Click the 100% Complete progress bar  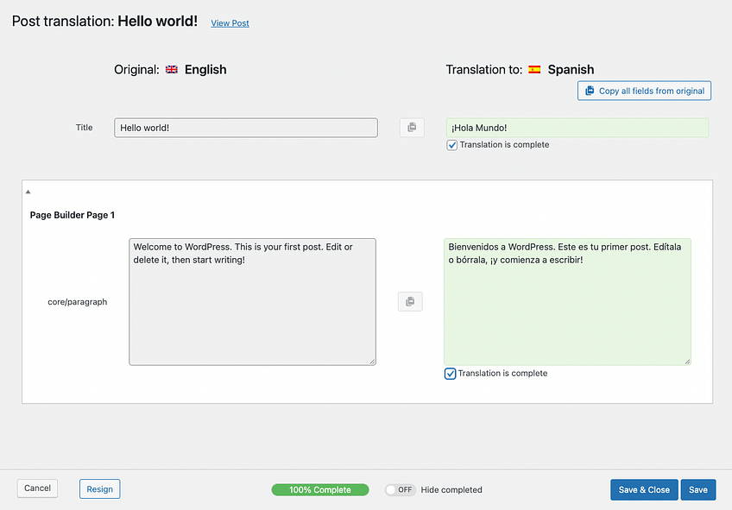point(319,489)
